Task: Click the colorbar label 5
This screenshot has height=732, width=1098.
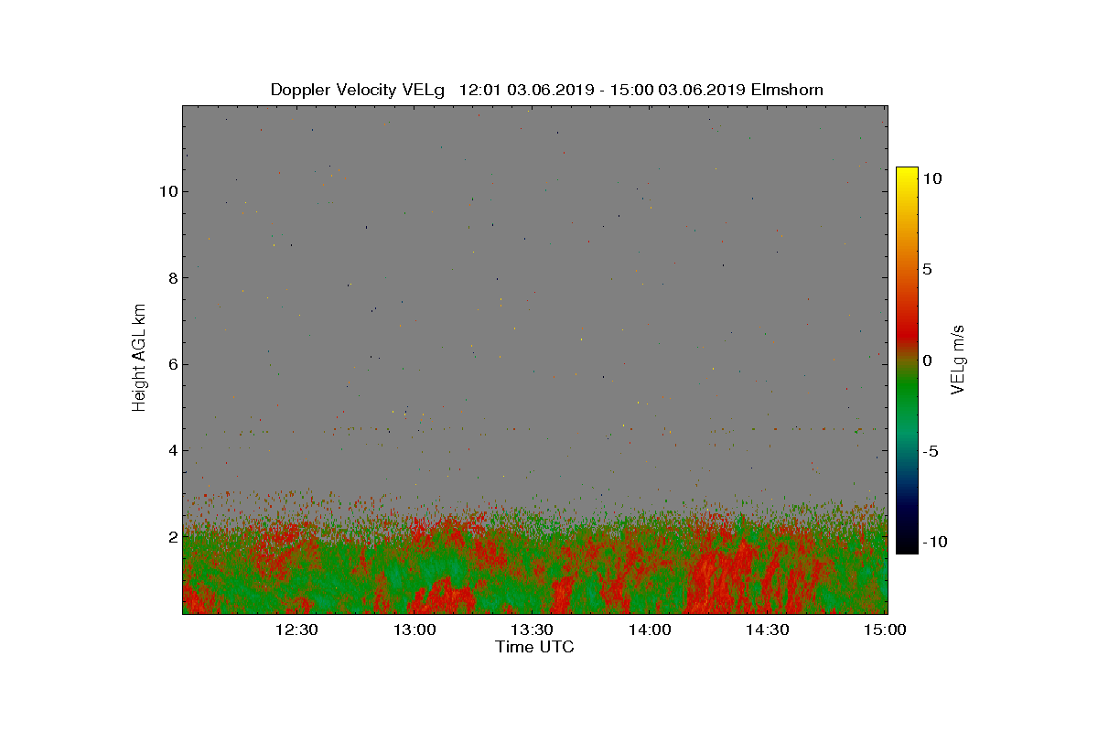Action: coord(927,270)
